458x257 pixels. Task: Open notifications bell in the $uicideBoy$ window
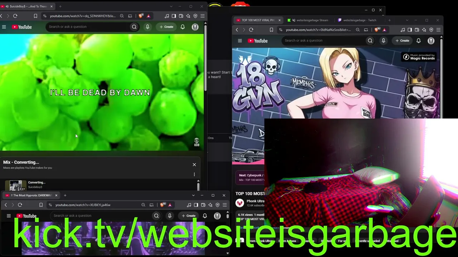click(182, 27)
